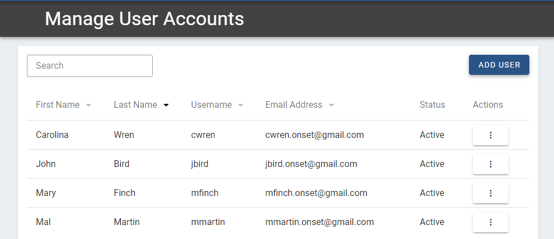Viewport: 554px width, 239px height.
Task: Focus the Search input field
Action: pyautogui.click(x=90, y=65)
